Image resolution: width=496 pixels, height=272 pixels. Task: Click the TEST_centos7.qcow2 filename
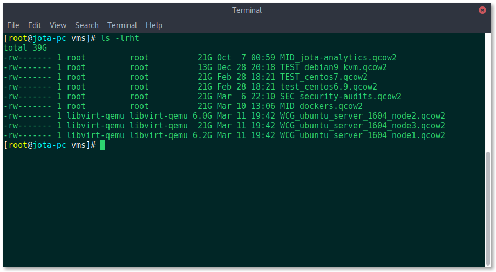(324, 77)
